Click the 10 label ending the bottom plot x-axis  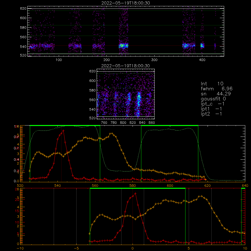(245, 248)
